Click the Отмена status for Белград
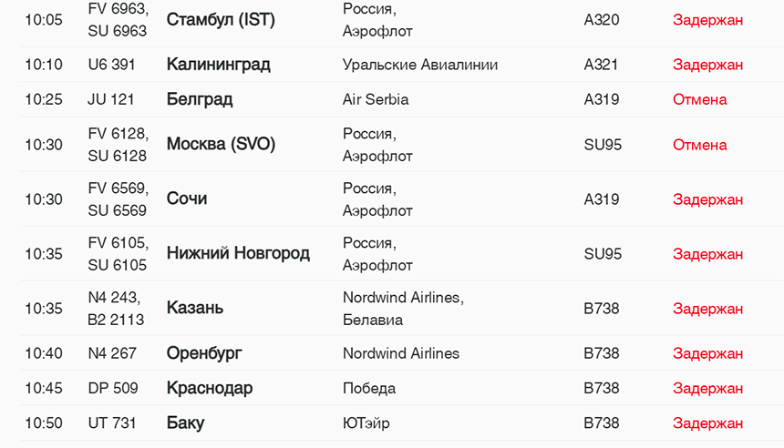 699,99
